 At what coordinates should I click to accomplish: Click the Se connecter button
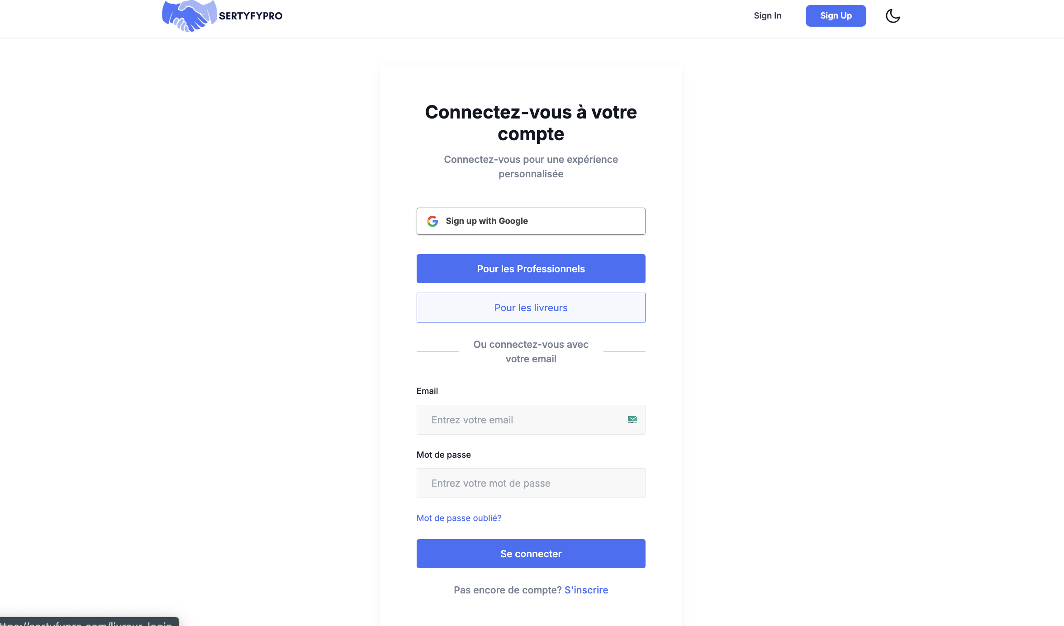pos(531,554)
